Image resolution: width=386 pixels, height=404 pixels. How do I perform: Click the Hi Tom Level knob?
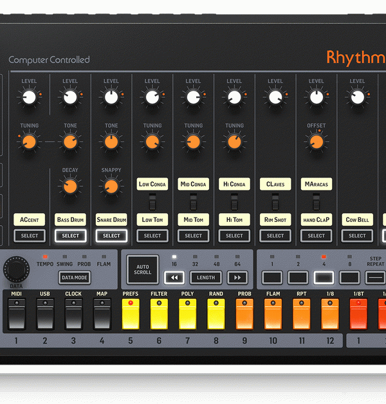coord(234,97)
